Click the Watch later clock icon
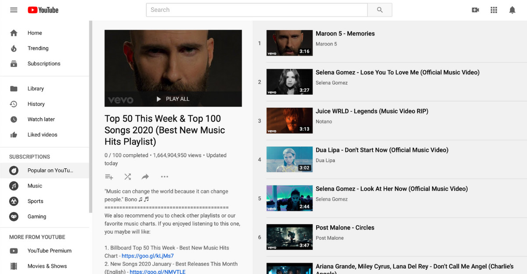527x274 pixels. 14,119
